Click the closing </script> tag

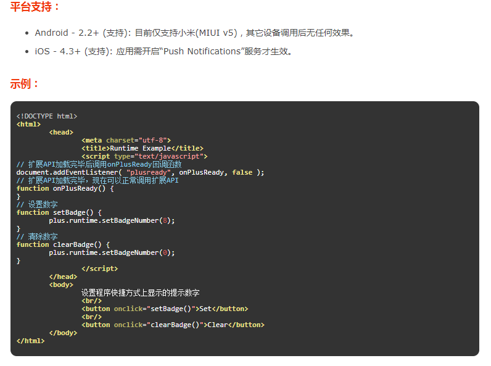point(99,268)
